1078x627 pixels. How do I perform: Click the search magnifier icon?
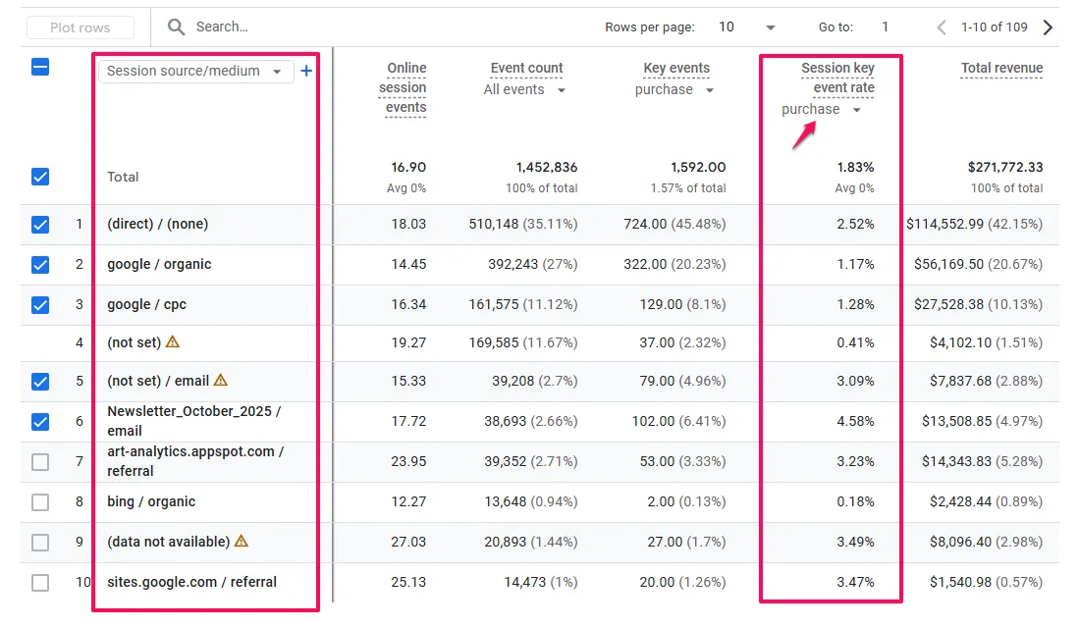[177, 27]
